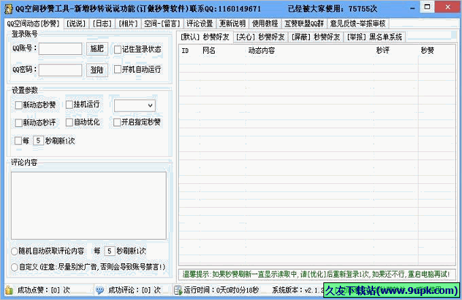
Task: Click the refresh seconds field in 设置参数
Action: pos(39,140)
